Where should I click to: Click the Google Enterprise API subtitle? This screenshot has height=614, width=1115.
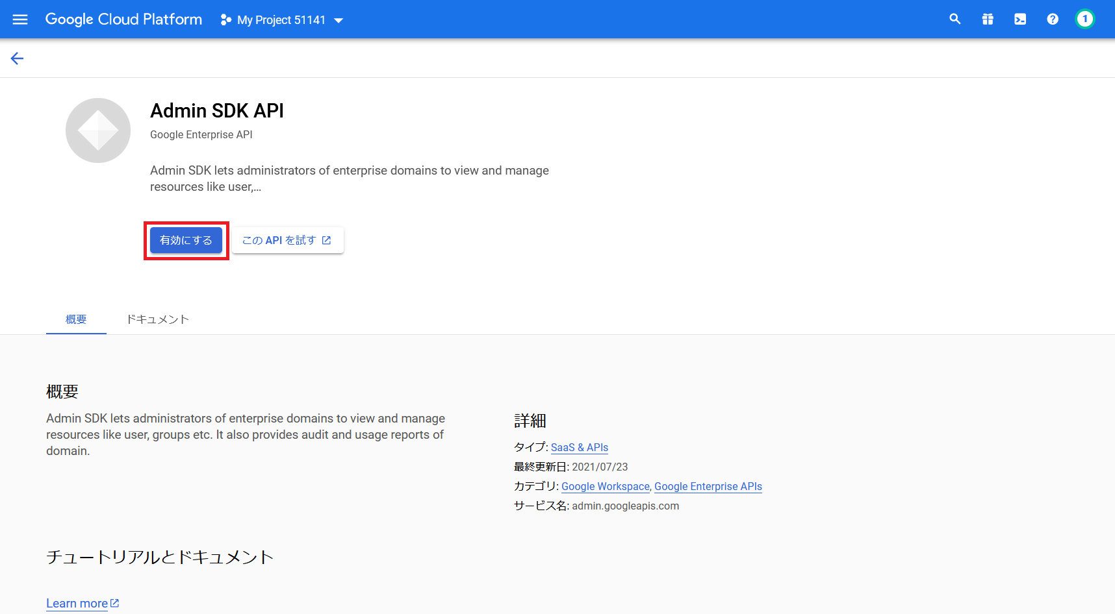[x=201, y=134]
